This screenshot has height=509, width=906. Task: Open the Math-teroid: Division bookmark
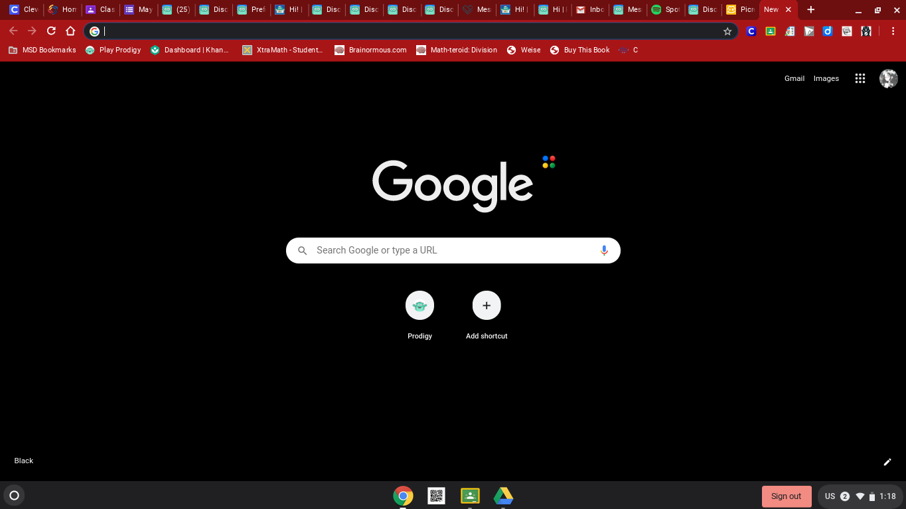click(457, 50)
